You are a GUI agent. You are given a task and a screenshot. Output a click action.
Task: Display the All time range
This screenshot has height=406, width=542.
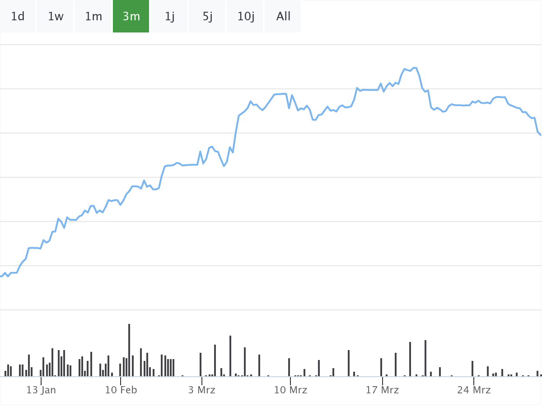283,17
